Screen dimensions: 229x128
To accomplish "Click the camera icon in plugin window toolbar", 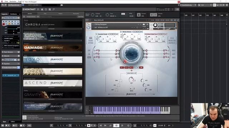I will coord(62,5).
